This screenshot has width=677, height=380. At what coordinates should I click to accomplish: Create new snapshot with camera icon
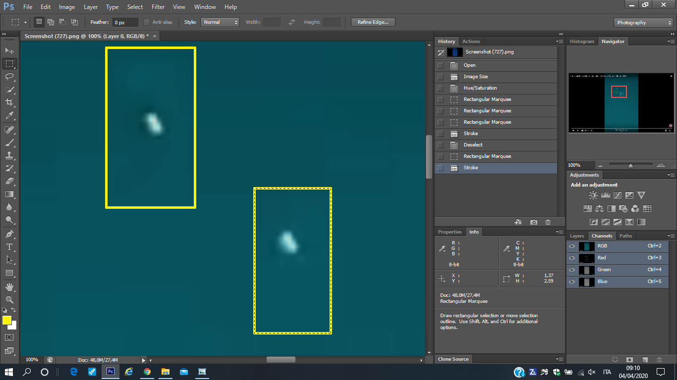pyautogui.click(x=533, y=222)
